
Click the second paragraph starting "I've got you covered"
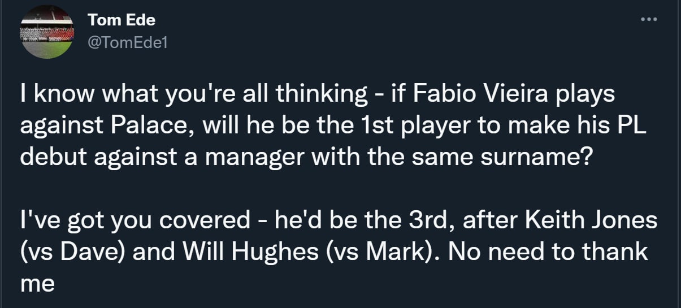(338, 251)
